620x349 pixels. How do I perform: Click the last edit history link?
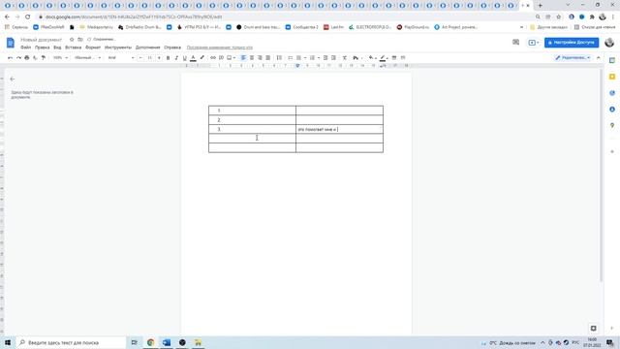pos(220,48)
